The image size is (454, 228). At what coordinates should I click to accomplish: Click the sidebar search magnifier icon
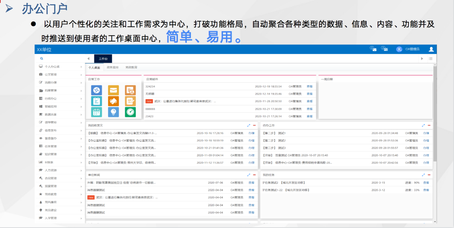tap(42, 58)
